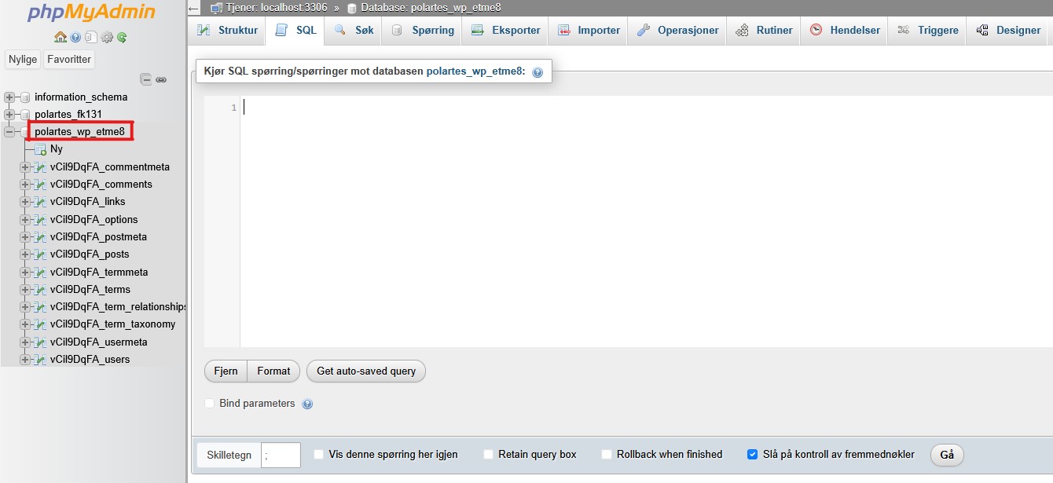
Task: Open the Eksporter tab
Action: point(506,31)
